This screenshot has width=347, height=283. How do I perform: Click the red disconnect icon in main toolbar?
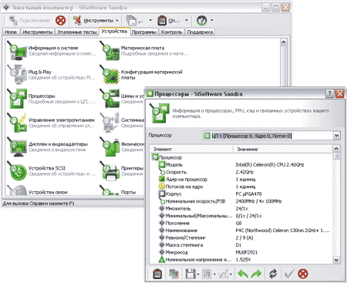pos(60,20)
